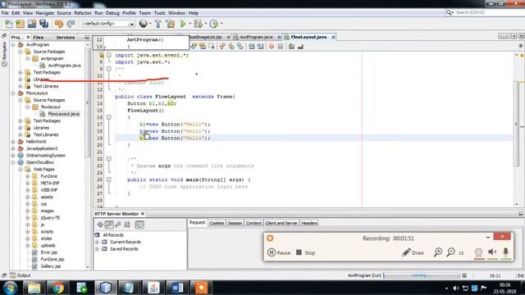Image resolution: width=525 pixels, height=295 pixels.
Task: Collapse the OpenCloudBox project node
Action: (13, 162)
